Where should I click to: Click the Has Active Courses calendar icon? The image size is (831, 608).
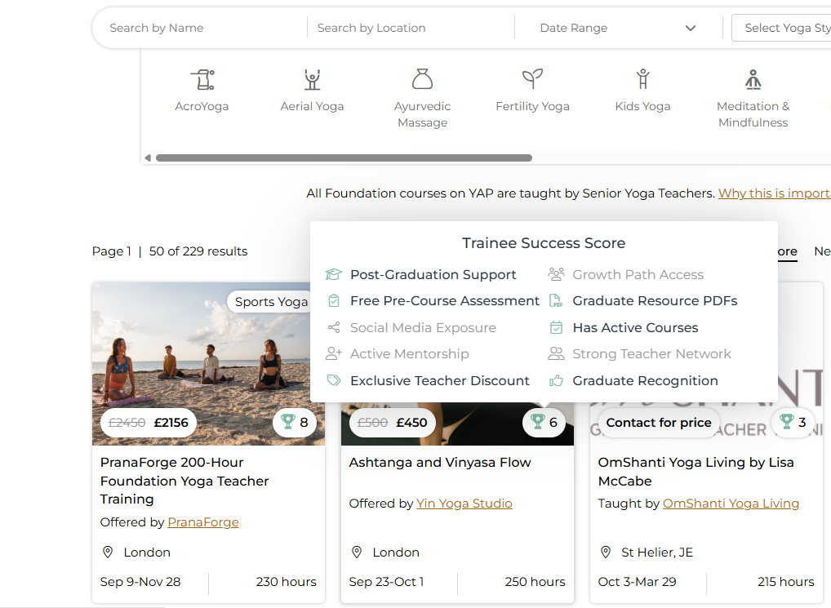point(556,327)
